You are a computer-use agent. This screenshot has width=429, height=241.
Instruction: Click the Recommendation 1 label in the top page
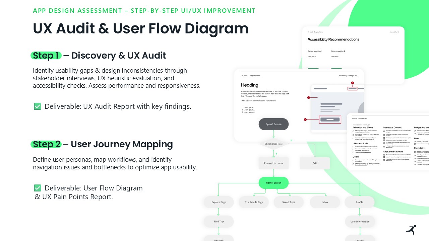[x=315, y=51]
